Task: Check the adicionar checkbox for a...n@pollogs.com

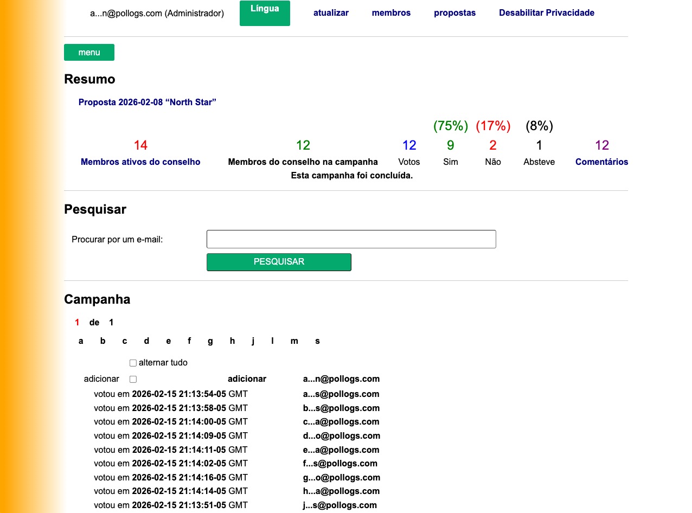Action: tap(133, 380)
